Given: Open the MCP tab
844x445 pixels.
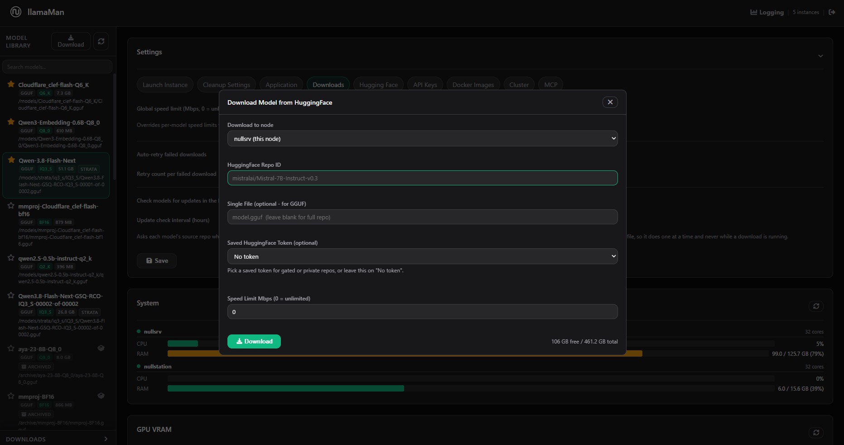Looking at the screenshot, I should point(551,85).
